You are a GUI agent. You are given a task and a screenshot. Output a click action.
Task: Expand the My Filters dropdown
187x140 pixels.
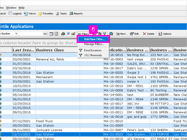84,34
